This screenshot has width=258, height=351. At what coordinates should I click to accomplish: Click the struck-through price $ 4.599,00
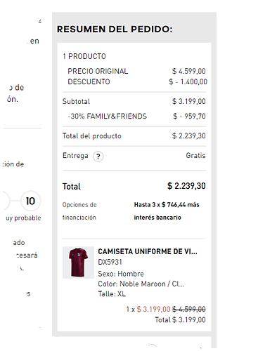pos(189,309)
